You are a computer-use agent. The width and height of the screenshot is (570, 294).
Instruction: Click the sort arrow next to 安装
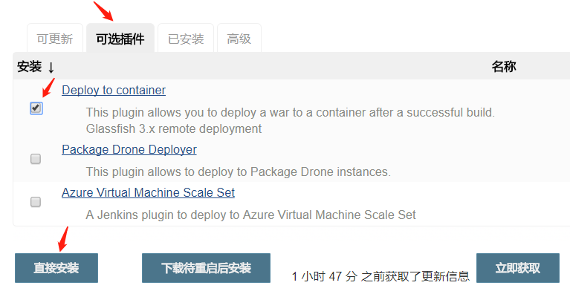[x=51, y=67]
